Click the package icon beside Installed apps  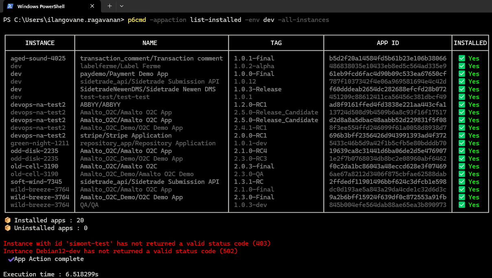[x=7, y=220]
